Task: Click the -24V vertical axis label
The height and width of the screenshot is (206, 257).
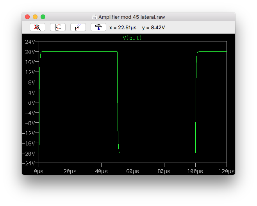Action: [29, 163]
